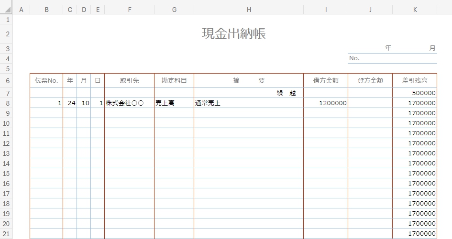The height and width of the screenshot is (239, 452).
Task: Select row 6 header
Action: click(7, 81)
